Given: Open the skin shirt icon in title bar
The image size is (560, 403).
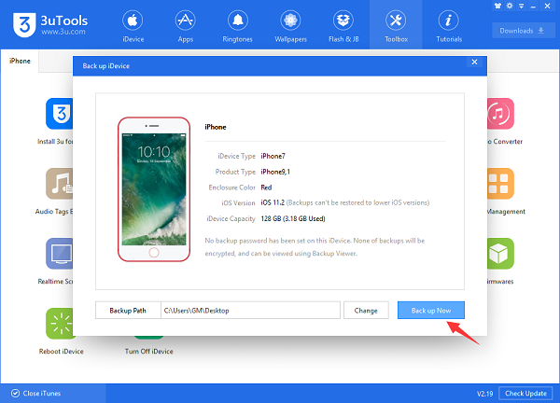Looking at the screenshot, I should (497, 6).
